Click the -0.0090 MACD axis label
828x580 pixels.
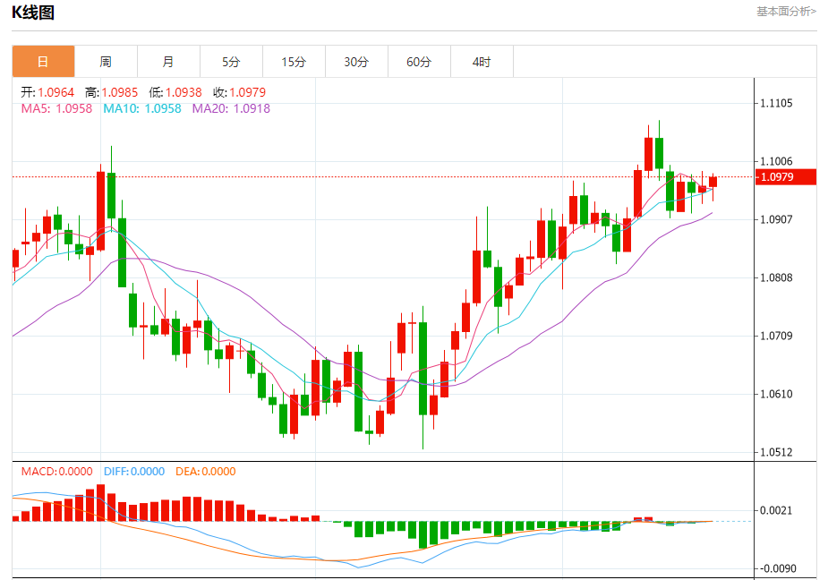click(777, 568)
